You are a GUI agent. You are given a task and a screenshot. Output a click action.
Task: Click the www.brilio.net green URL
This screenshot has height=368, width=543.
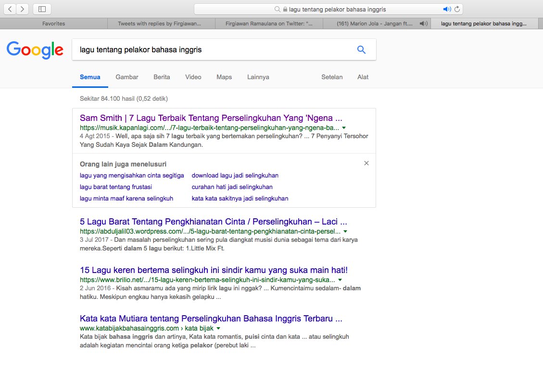(x=207, y=280)
